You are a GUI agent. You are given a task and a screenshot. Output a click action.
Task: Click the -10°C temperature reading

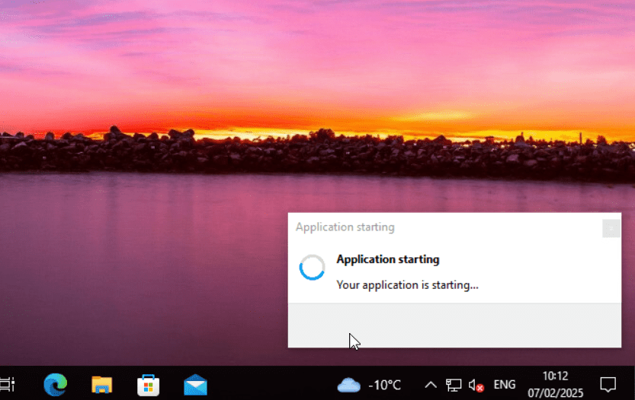(384, 384)
